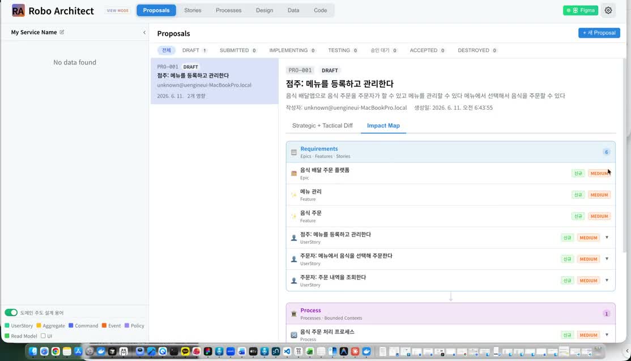Edit My Service Name with pencil icon
The image size is (631, 361).
tap(62, 32)
